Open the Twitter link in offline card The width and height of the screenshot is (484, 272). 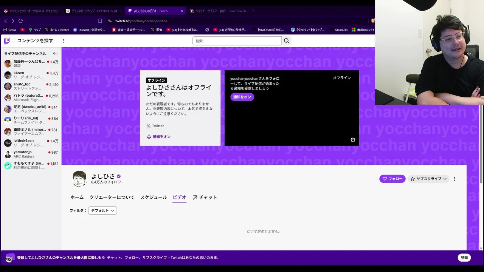[155, 126]
